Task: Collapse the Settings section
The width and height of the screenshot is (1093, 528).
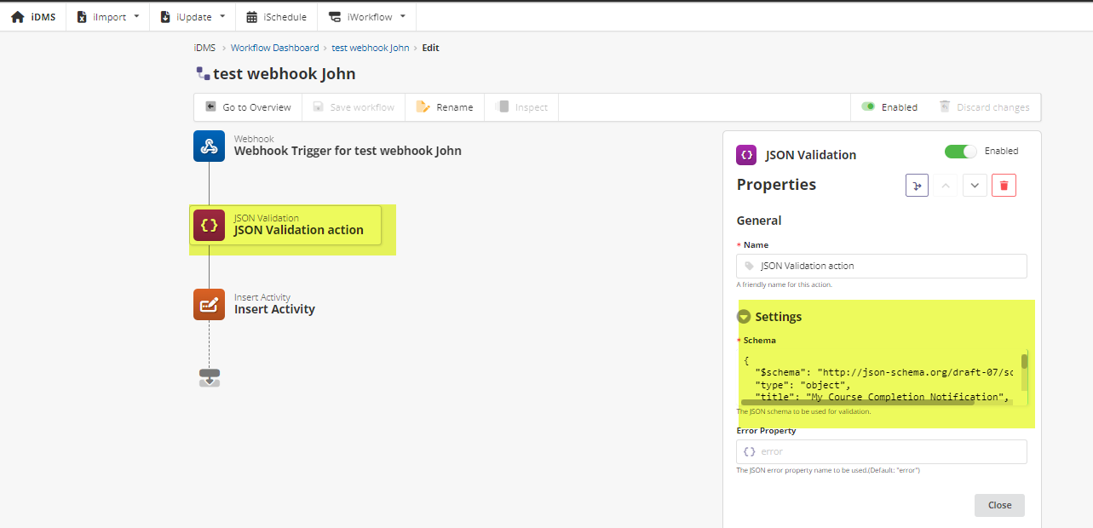Action: coord(744,317)
